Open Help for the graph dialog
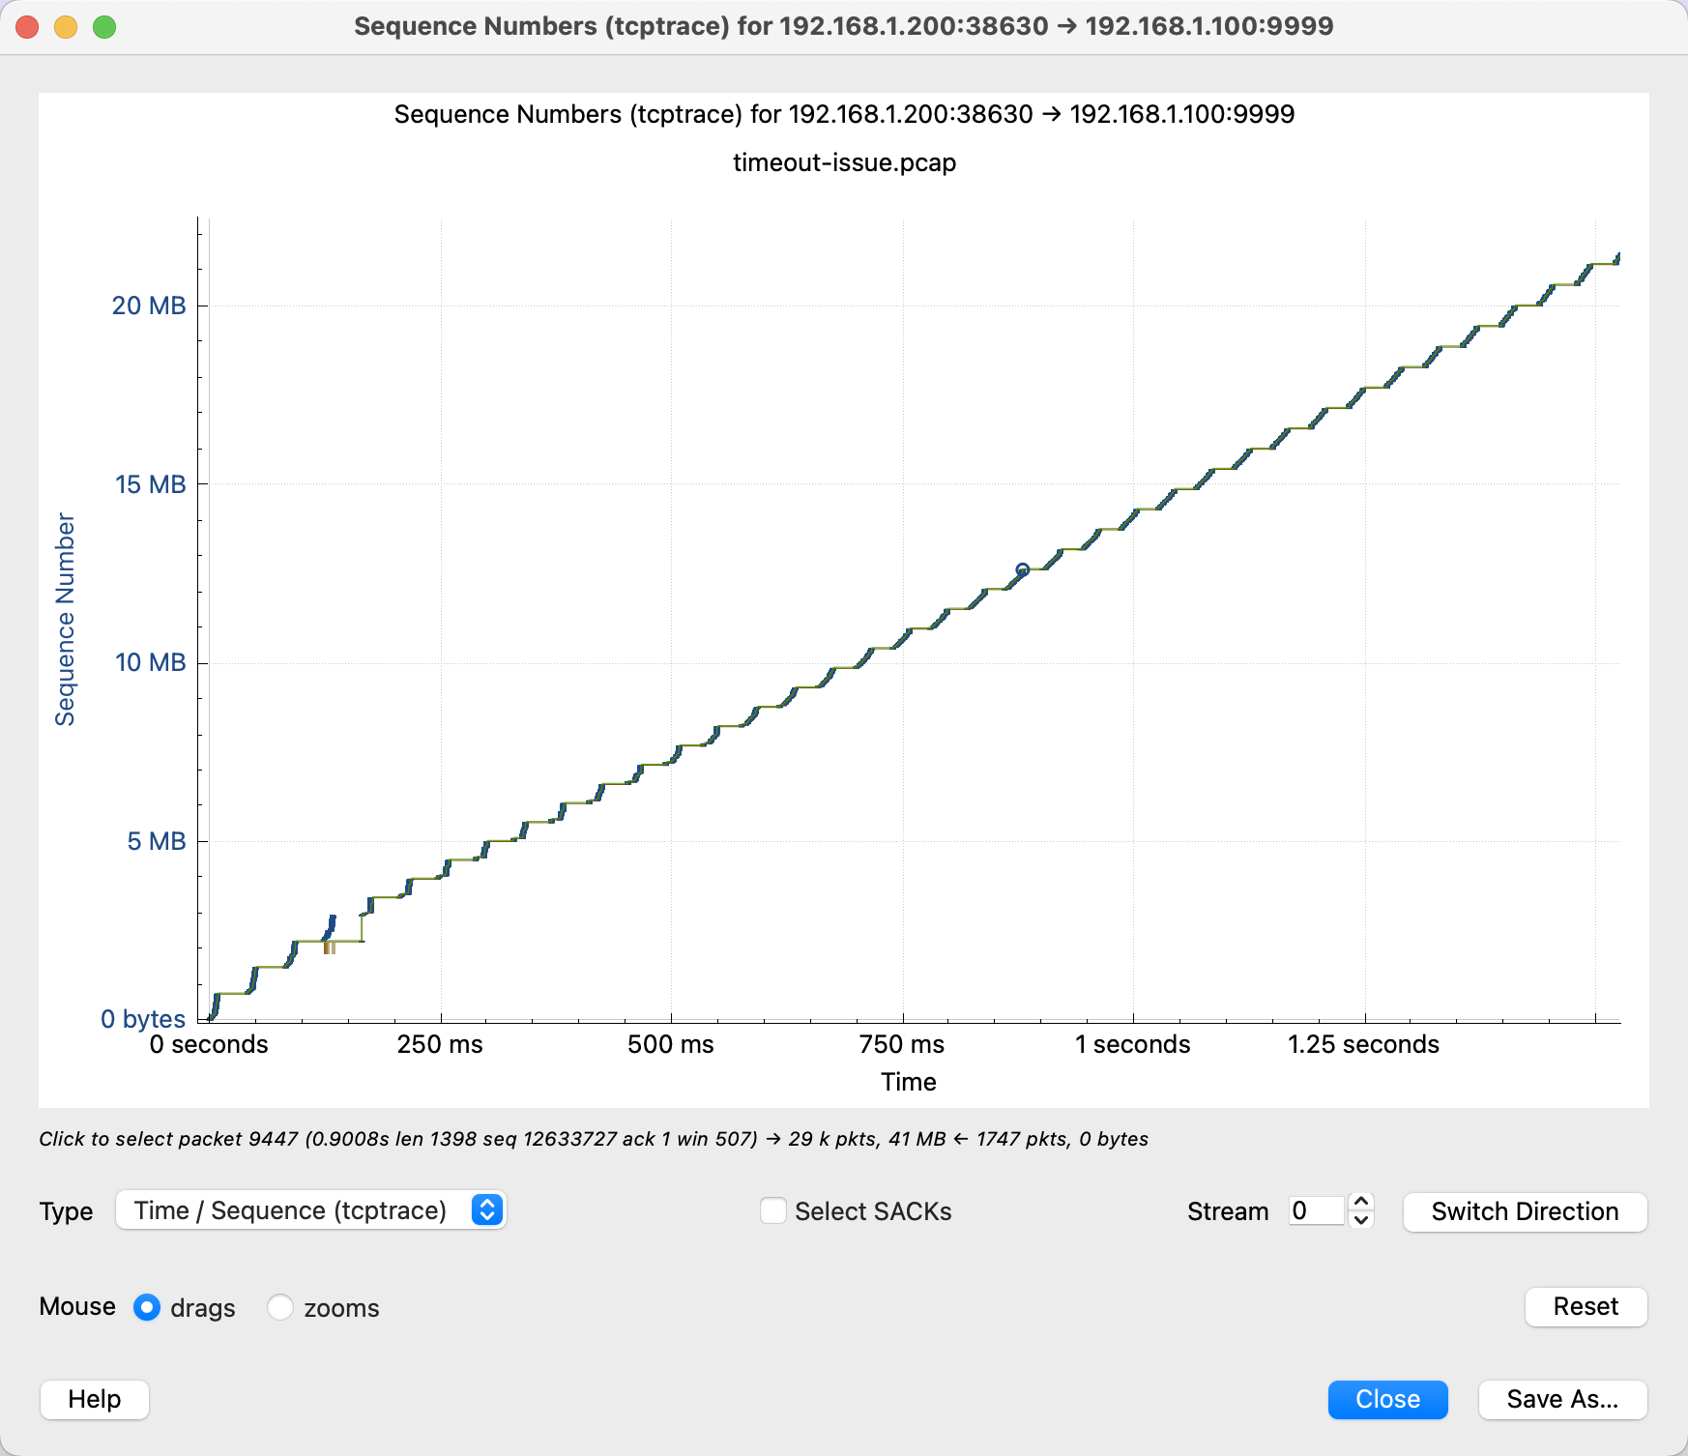The height and width of the screenshot is (1456, 1688). point(95,1399)
